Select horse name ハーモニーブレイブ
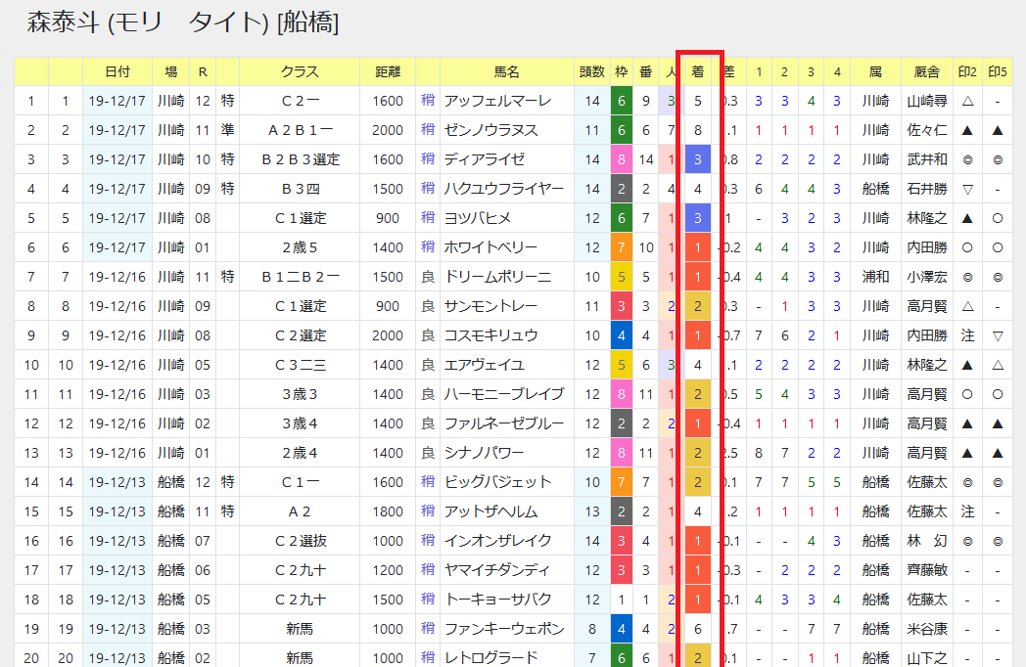Viewport: 1026px width, 667px height. tap(504, 394)
